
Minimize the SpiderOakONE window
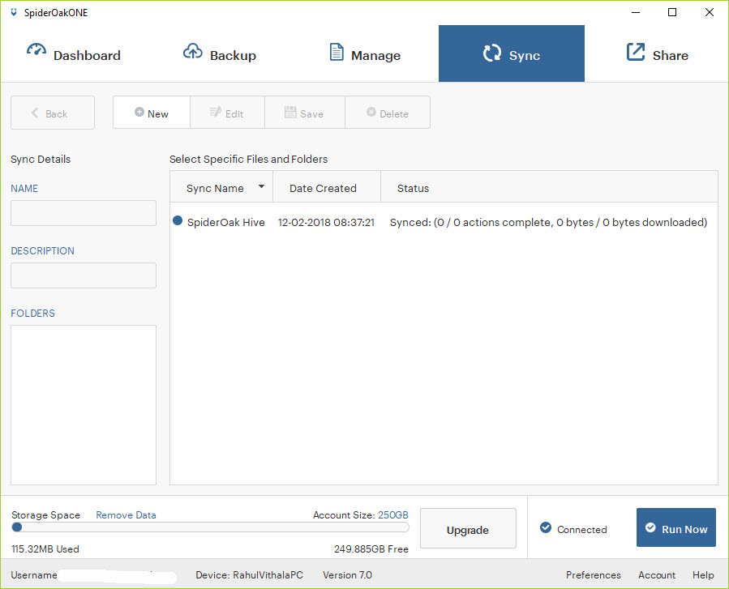(636, 12)
